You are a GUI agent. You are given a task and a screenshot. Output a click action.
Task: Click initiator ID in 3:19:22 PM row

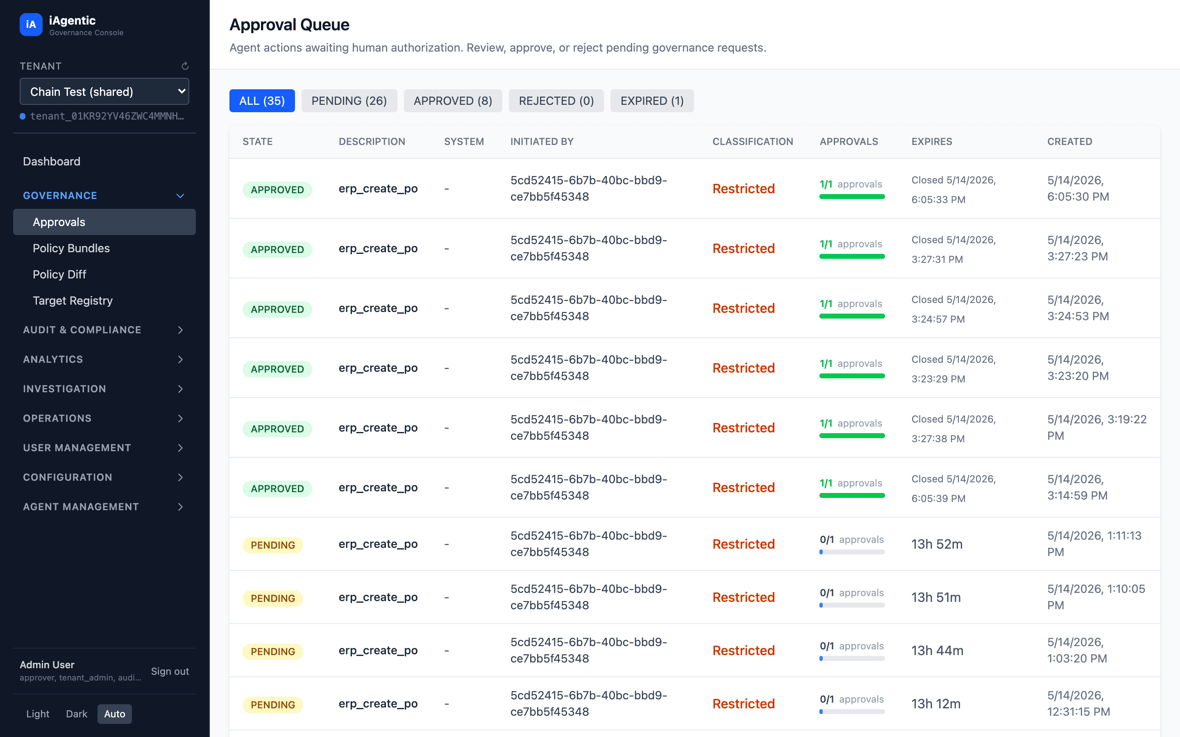(x=588, y=427)
